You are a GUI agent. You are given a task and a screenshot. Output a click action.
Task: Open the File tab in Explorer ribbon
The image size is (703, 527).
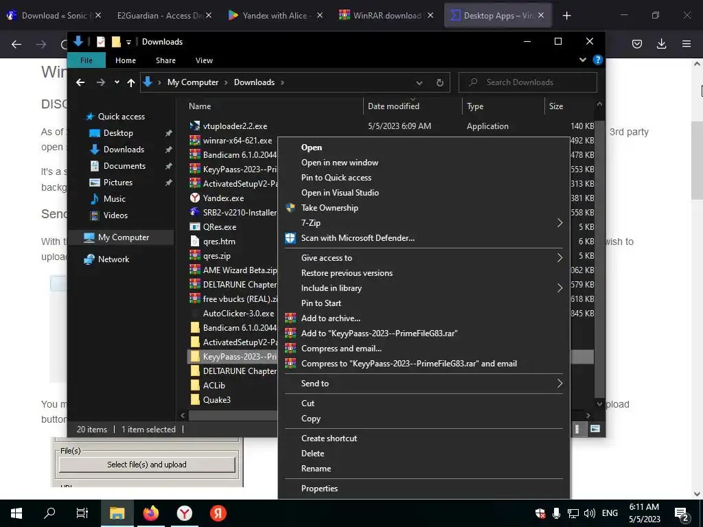click(x=86, y=60)
